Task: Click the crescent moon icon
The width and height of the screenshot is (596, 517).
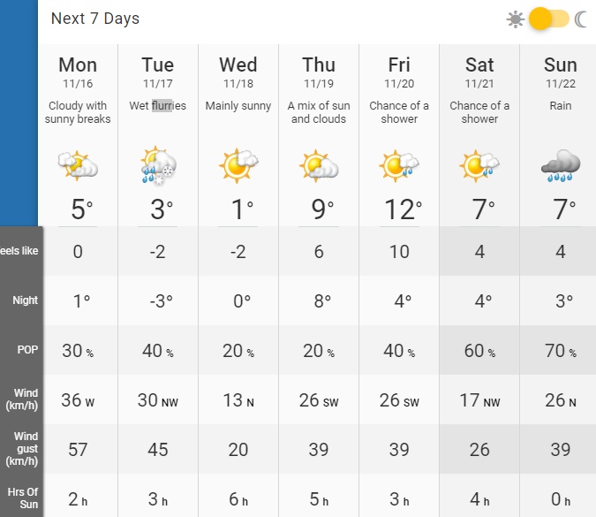Action: pyautogui.click(x=580, y=19)
